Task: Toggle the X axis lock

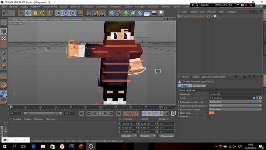Action: tap(59, 13)
